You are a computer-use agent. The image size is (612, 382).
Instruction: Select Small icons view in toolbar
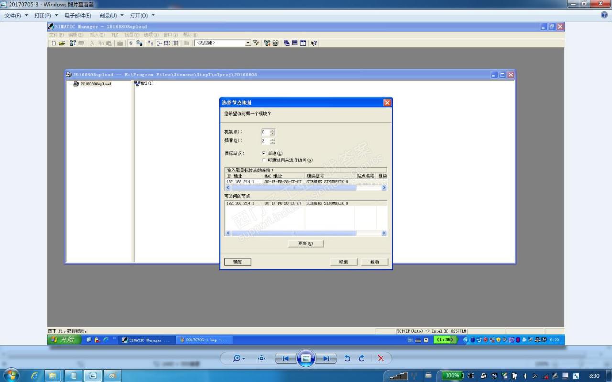pos(159,43)
